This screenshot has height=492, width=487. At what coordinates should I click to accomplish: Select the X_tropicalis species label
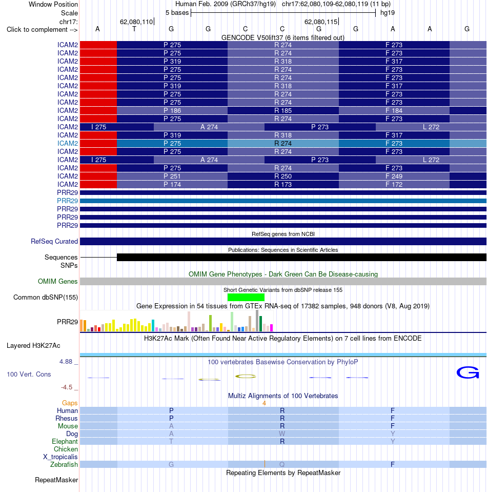[60, 457]
